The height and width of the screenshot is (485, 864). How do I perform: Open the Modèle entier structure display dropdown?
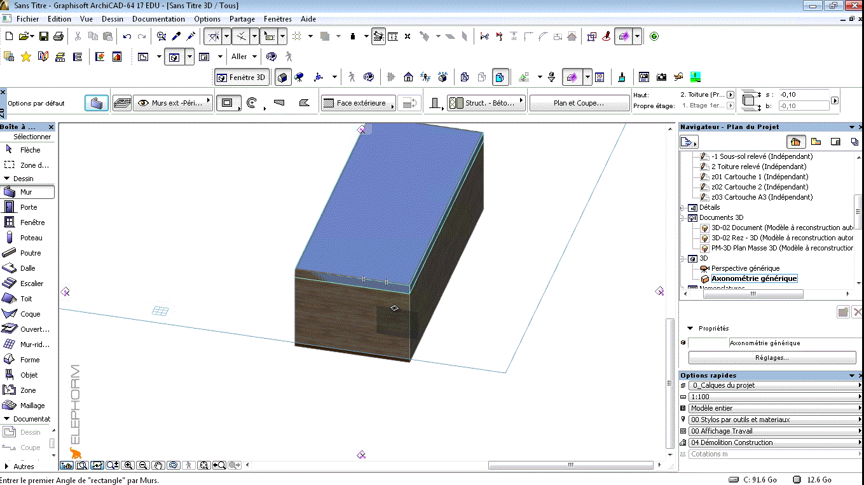[775, 408]
